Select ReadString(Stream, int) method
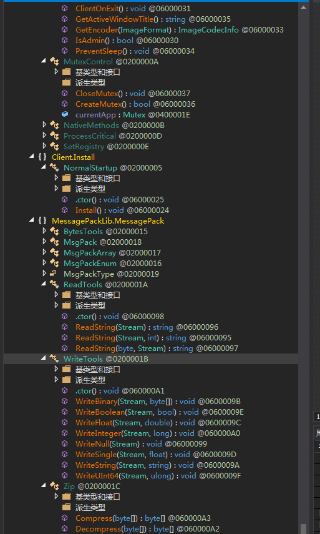This screenshot has height=534, width=320. coord(153,337)
